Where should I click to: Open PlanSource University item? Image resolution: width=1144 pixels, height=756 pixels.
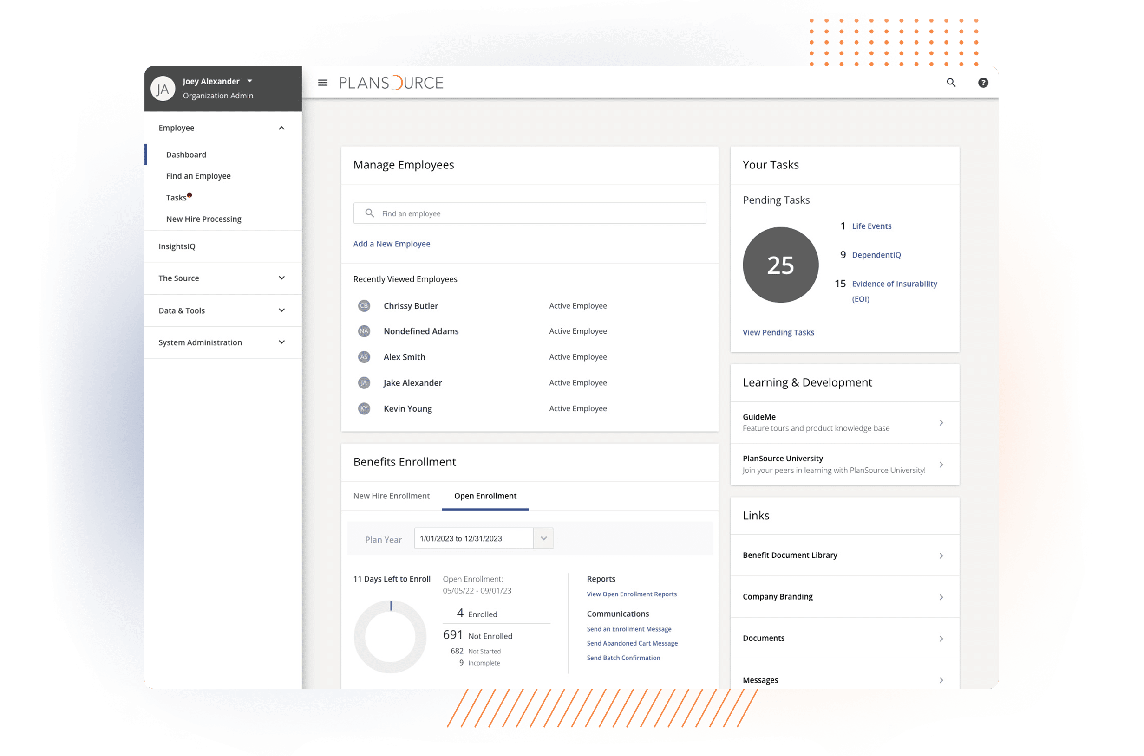(844, 464)
